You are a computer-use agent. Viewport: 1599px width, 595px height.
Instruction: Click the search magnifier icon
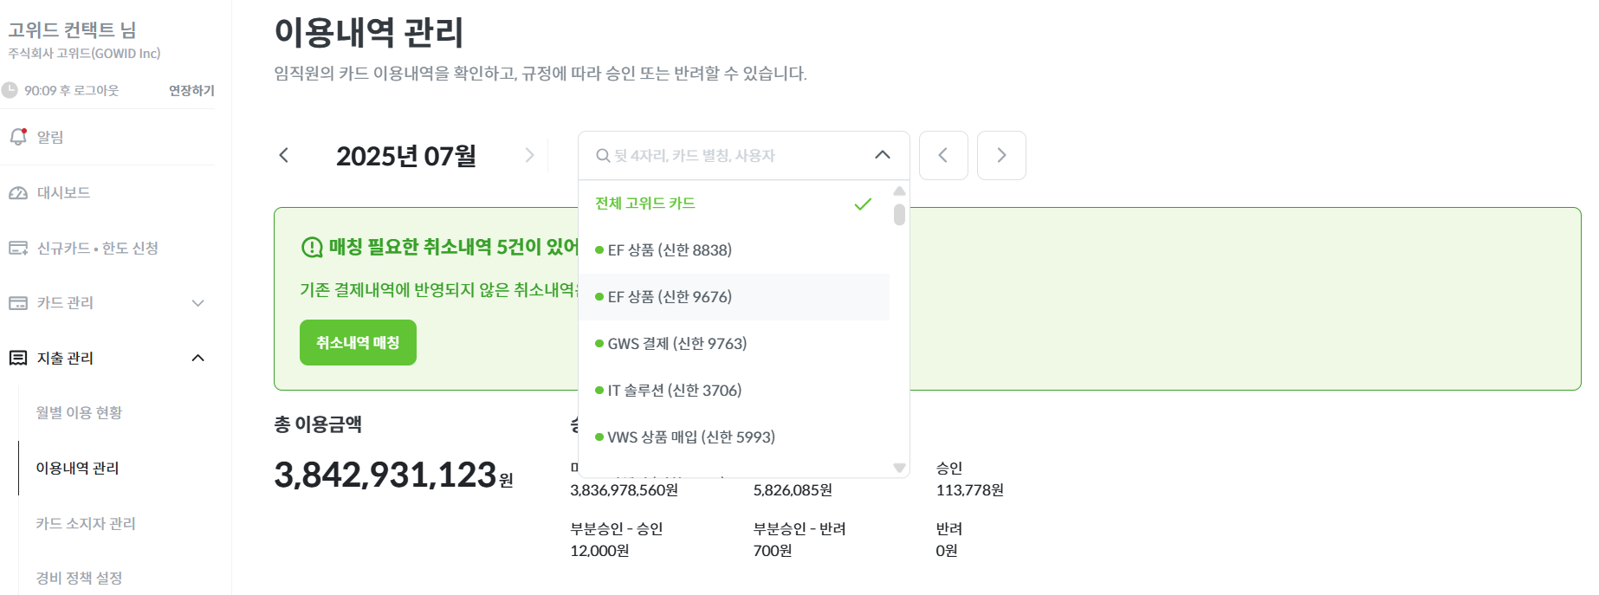coord(603,156)
